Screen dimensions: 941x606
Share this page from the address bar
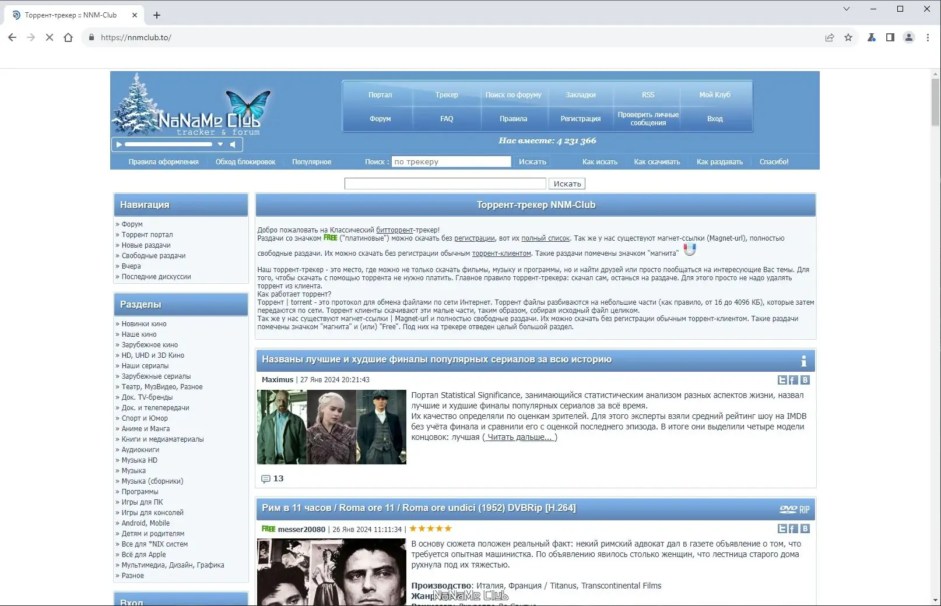point(830,37)
